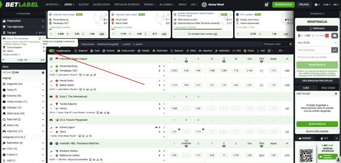Open the +580 markets link for Persib Bandung row
The image size is (341, 163).
point(287,71)
